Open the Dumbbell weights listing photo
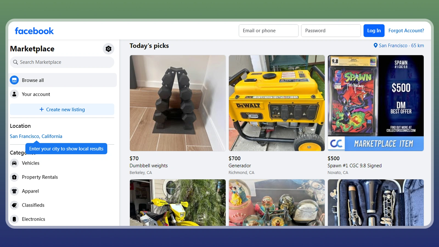The width and height of the screenshot is (439, 247). [178, 103]
